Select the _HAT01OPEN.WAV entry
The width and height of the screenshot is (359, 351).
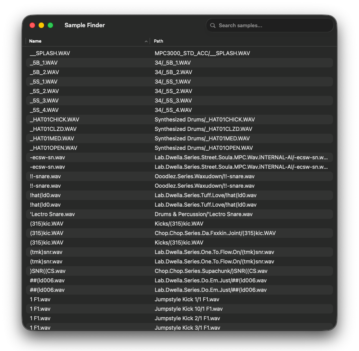[x=179, y=148]
